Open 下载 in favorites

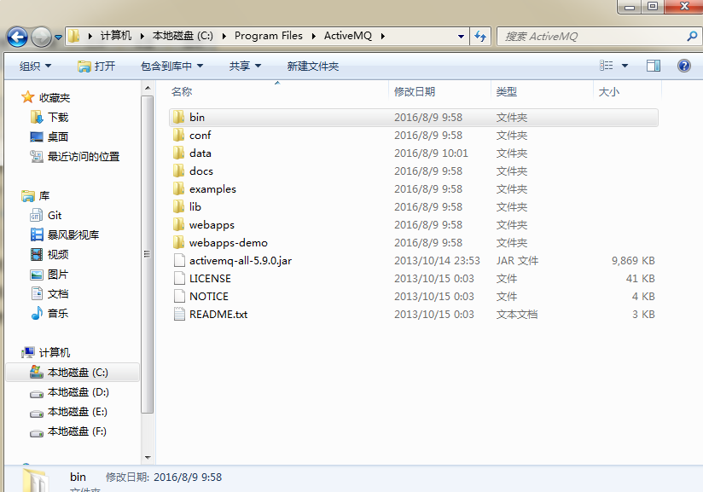[x=58, y=118]
